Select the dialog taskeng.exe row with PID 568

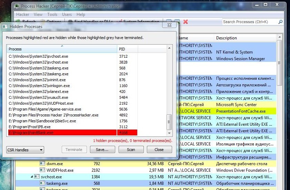coord(73,68)
